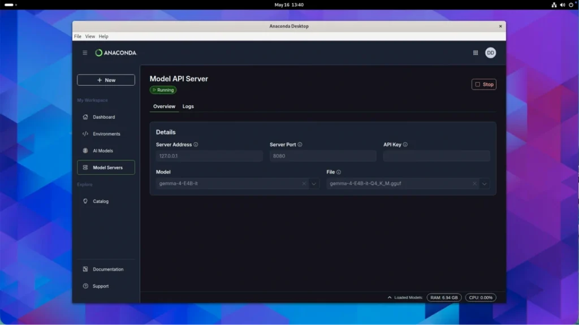Show Server Address info tooltip icon
Viewport: 579px width, 325px height.
pyautogui.click(x=196, y=145)
